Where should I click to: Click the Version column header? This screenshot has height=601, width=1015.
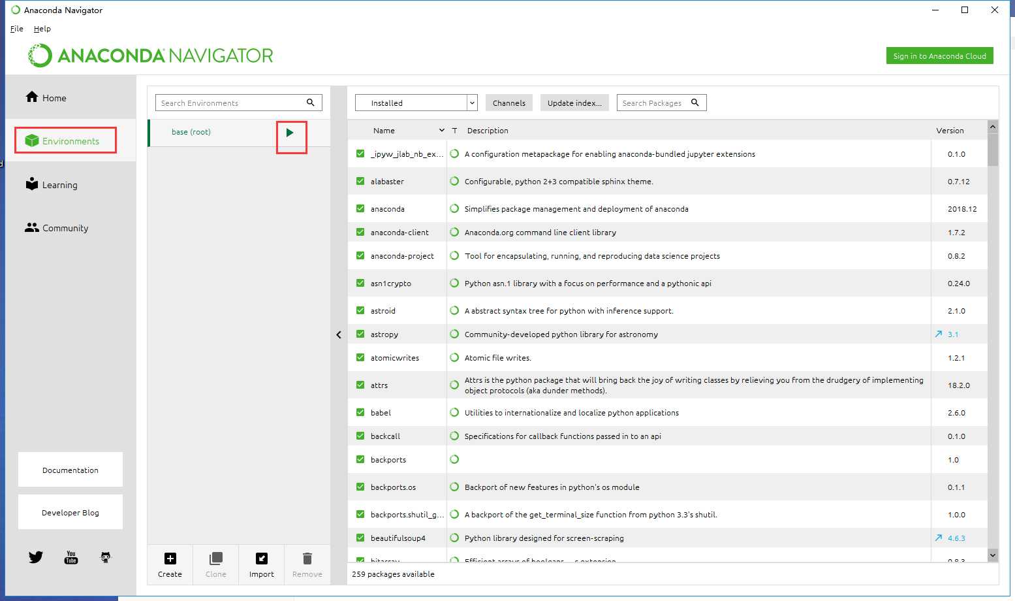[950, 131]
